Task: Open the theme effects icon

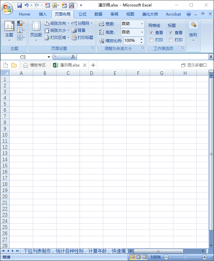Action: click(21, 38)
